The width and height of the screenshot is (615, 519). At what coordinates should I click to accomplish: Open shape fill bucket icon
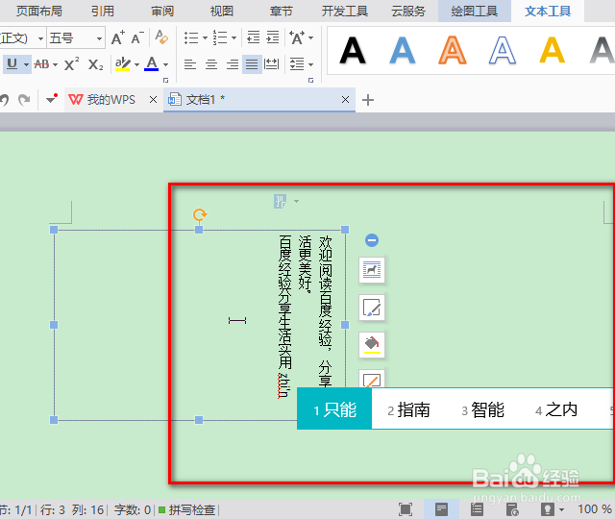point(372,345)
